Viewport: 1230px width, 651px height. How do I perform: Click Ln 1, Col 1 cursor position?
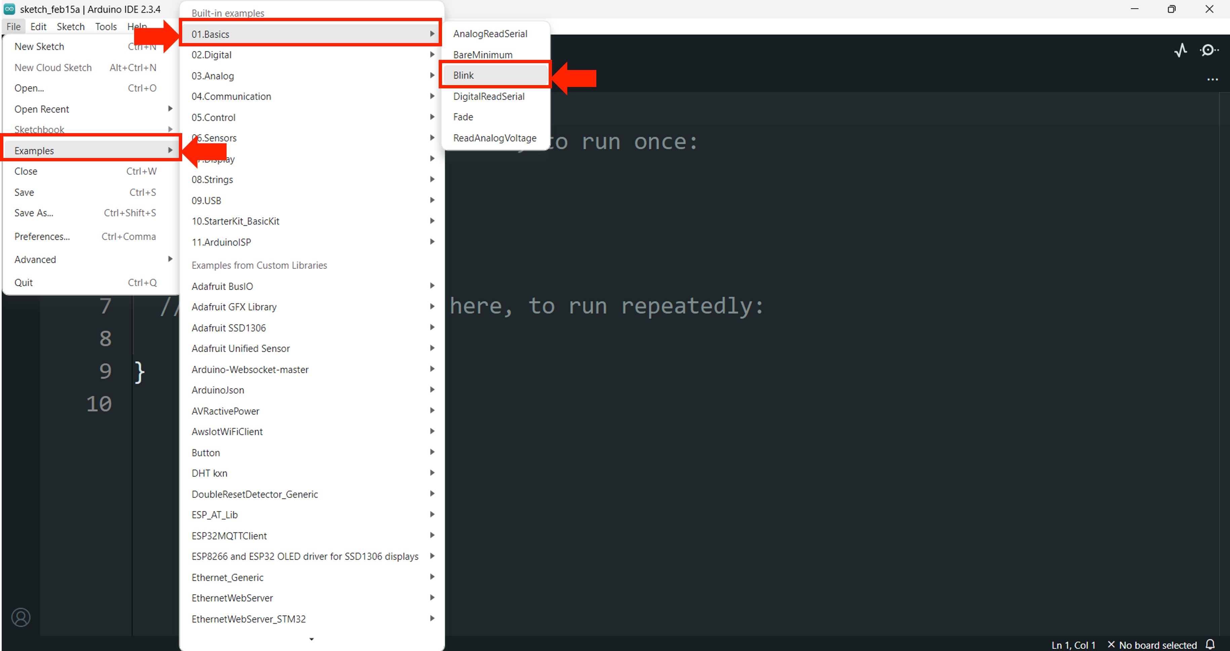(x=1073, y=645)
